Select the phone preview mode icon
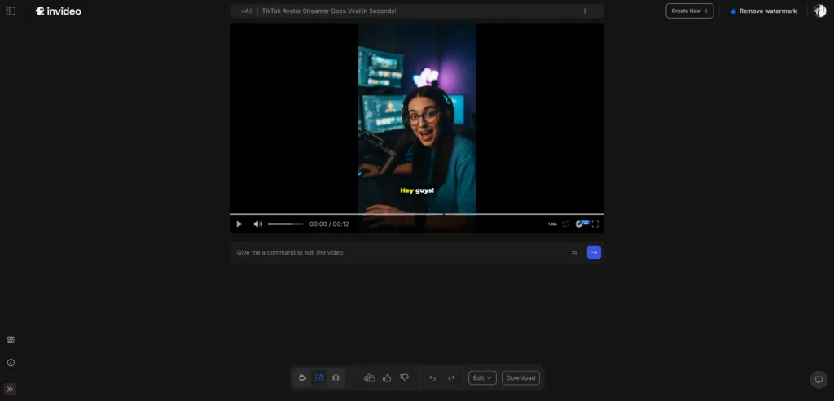834x401 pixels. point(336,377)
